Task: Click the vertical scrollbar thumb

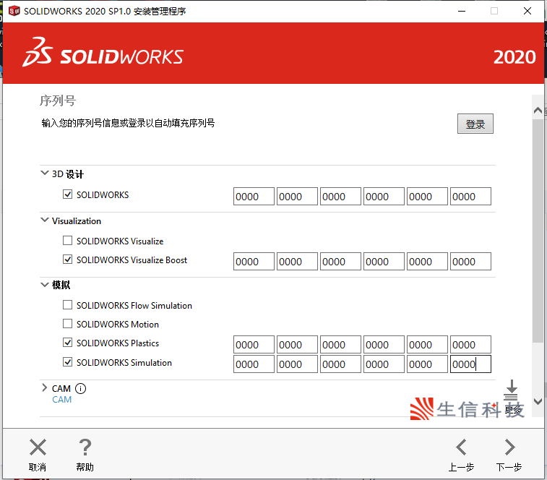Action: click(x=538, y=231)
